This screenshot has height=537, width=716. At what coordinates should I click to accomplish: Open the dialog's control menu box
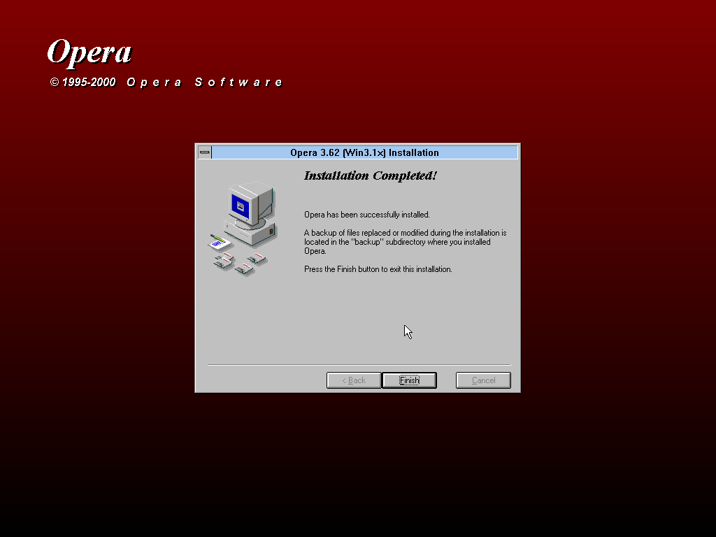[x=204, y=152]
